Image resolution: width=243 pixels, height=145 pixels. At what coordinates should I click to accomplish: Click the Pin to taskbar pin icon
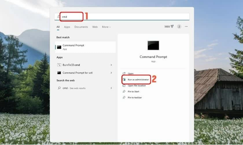pyautogui.click(x=124, y=98)
